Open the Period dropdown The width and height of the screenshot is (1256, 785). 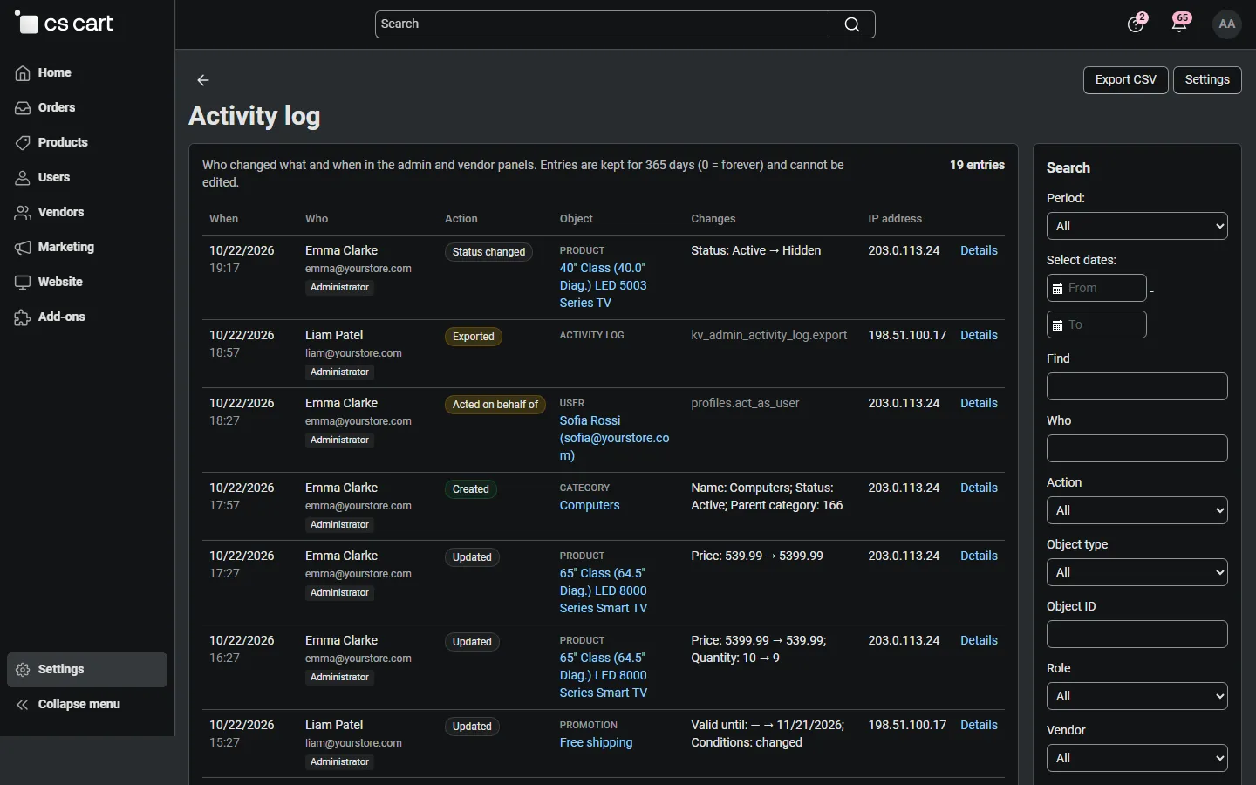(1137, 226)
